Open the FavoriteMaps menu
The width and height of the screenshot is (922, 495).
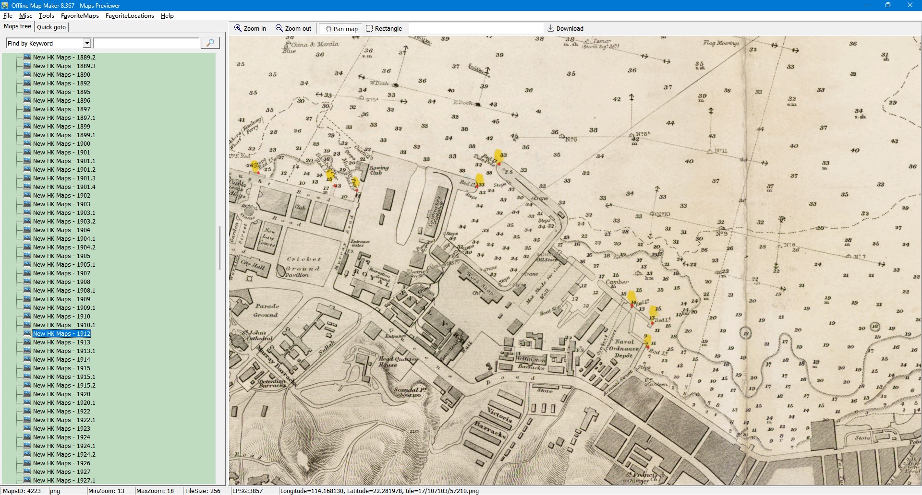pyautogui.click(x=80, y=15)
